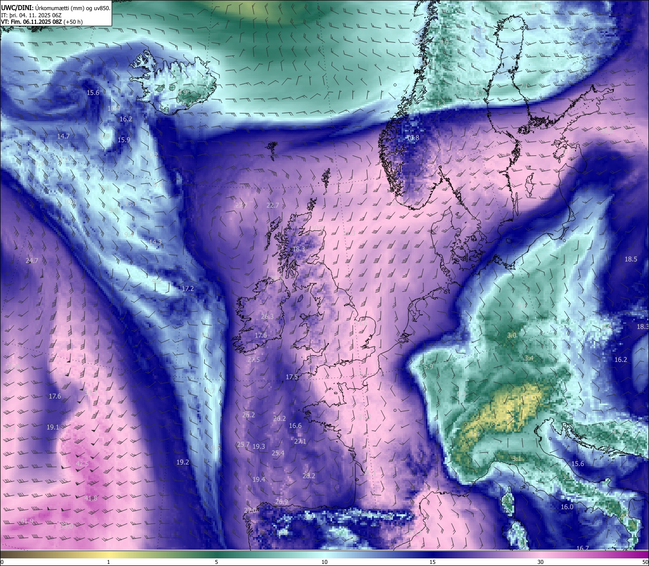The height and width of the screenshot is (566, 649).
Task: Click the map value 19.2
Action: pyautogui.click(x=183, y=462)
